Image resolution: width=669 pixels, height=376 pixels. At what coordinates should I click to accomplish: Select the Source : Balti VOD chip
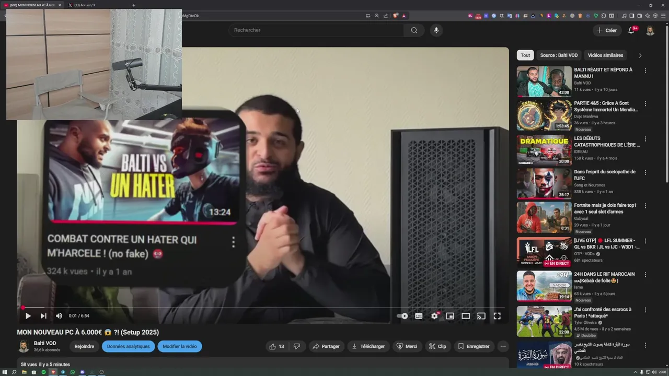coord(559,55)
